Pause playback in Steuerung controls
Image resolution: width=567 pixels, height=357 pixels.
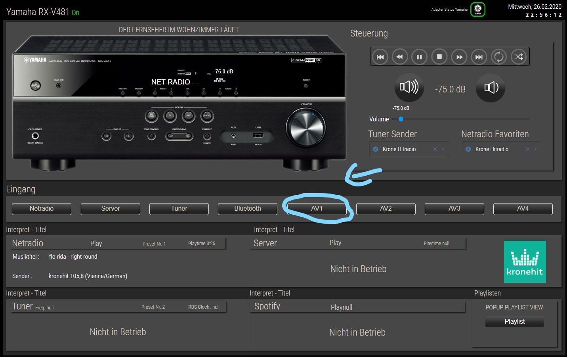coord(419,57)
